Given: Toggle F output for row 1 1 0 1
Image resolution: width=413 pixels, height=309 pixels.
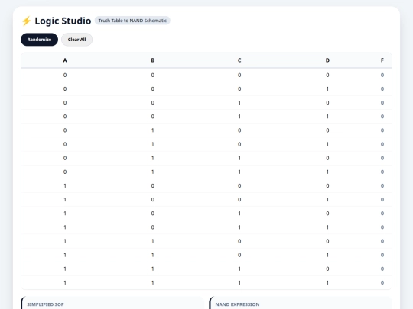Looking at the screenshot, I should [382, 255].
